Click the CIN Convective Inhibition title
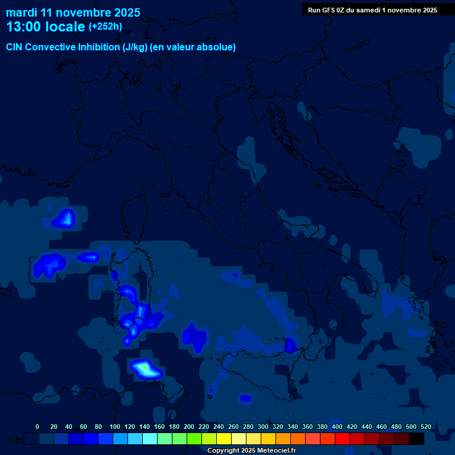The height and width of the screenshot is (455, 455). (121, 47)
